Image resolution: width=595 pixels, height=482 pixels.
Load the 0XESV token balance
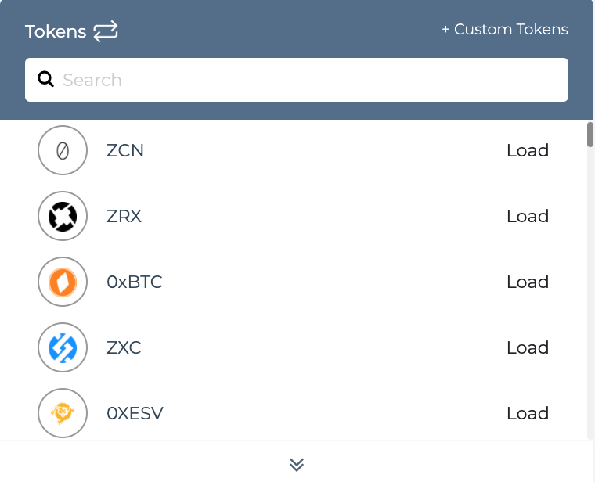click(x=528, y=413)
